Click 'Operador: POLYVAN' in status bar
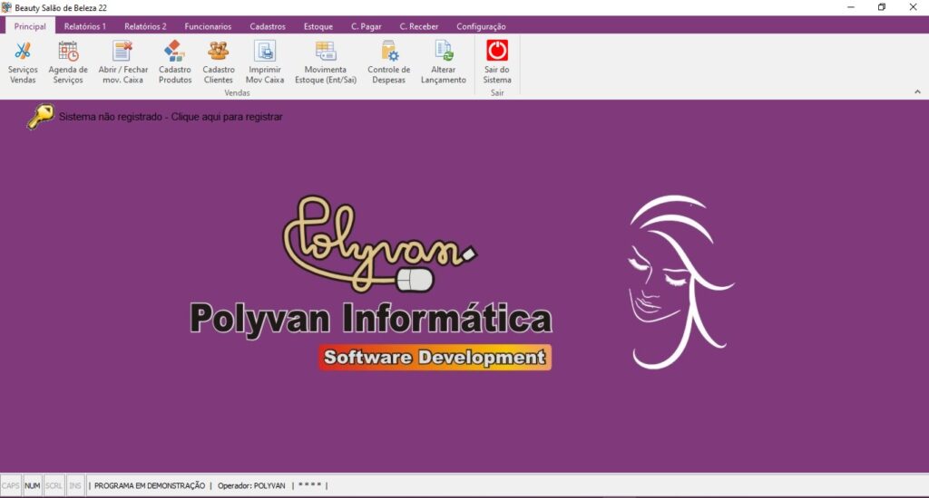 [x=251, y=485]
